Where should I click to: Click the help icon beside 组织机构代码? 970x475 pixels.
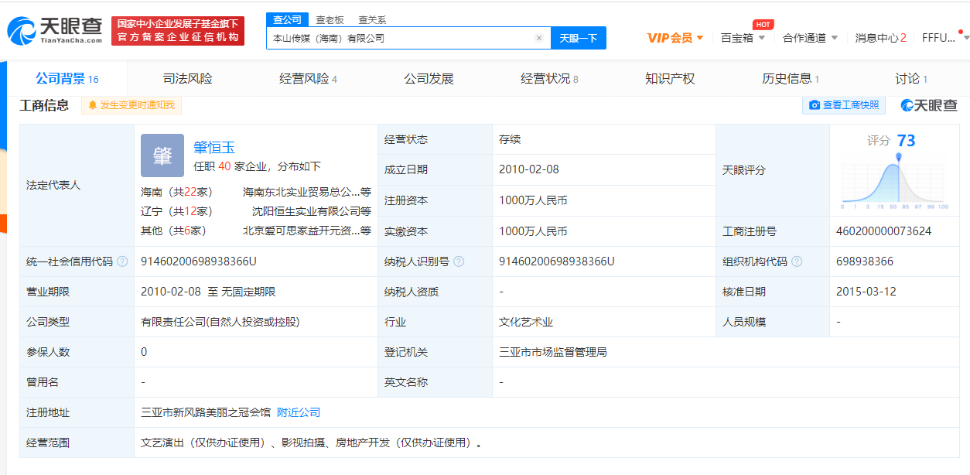point(797,261)
